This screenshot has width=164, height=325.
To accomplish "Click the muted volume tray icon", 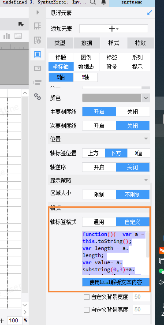I will pyautogui.click(x=161, y=282).
